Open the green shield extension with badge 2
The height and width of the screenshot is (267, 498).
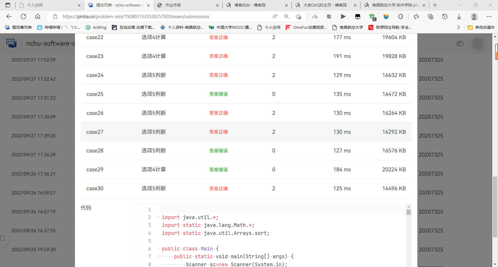(x=372, y=17)
